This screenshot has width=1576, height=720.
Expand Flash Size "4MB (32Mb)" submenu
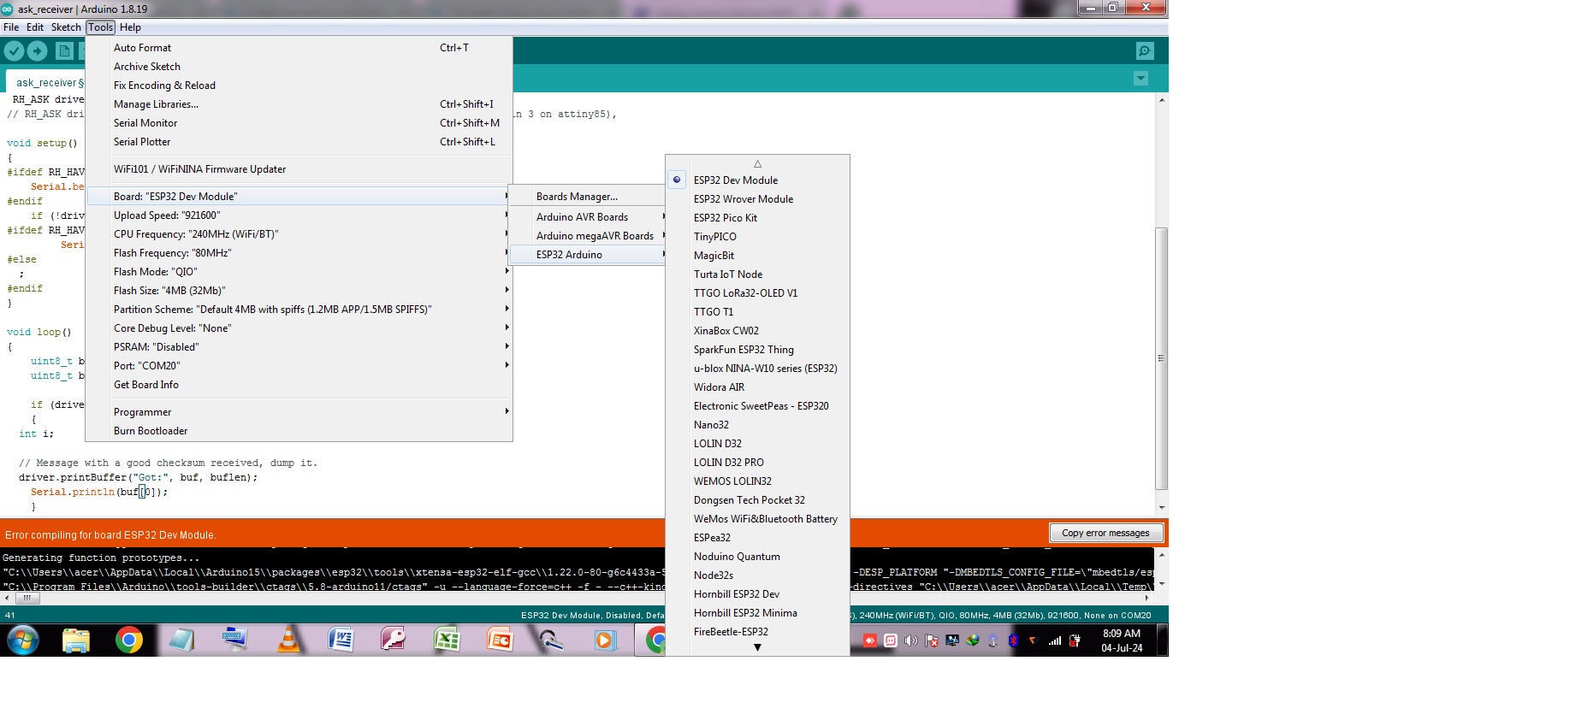[x=299, y=291]
